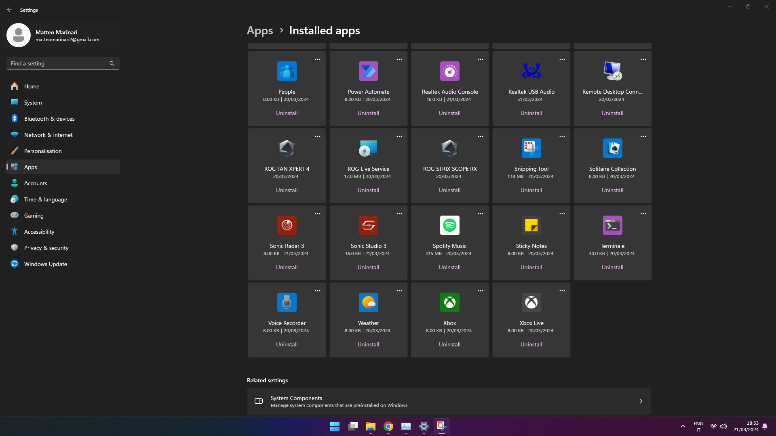Click the Apps breadcrumb link
The image size is (776, 436).
pyautogui.click(x=260, y=31)
